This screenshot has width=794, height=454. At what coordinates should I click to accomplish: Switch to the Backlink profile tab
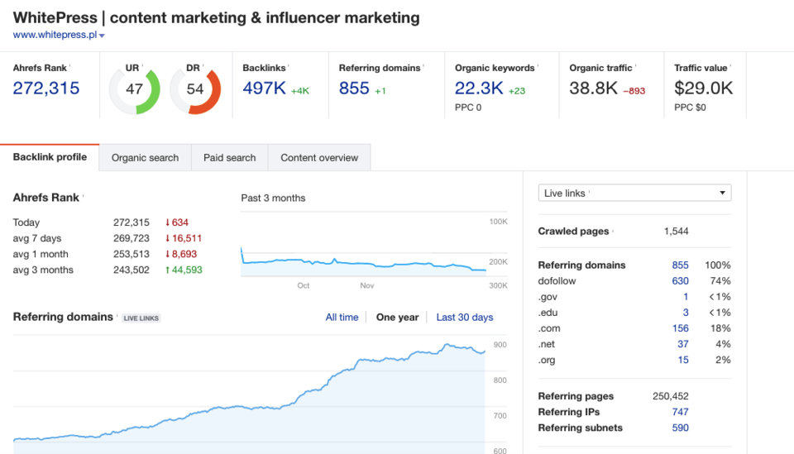tap(50, 157)
